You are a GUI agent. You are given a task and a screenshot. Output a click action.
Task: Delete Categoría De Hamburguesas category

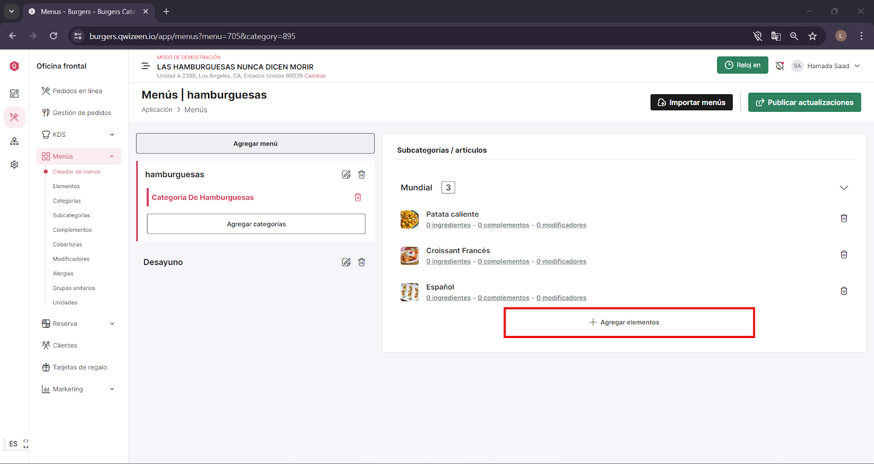click(358, 197)
